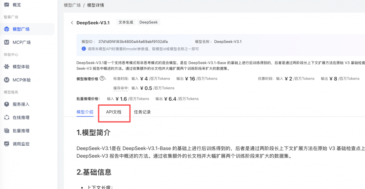Viewport: 365px width, 189px height.
Task: Click the blue info icon under 模型ID
Action: tap(83, 48)
